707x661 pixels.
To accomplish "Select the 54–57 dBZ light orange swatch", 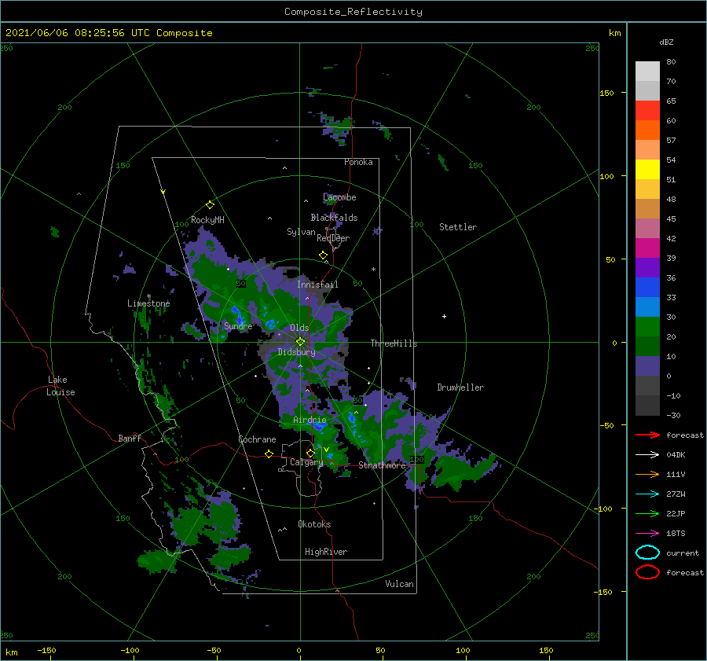I will pos(647,150).
